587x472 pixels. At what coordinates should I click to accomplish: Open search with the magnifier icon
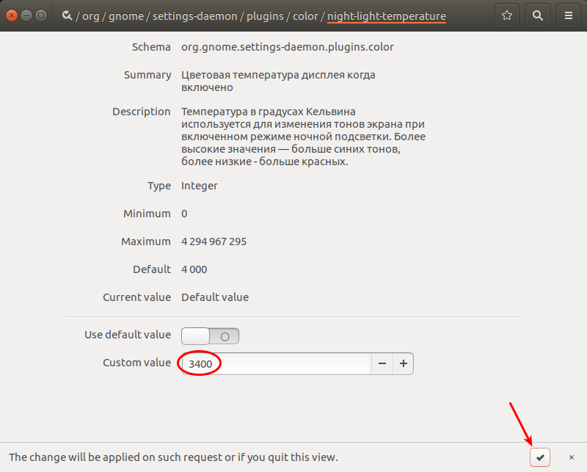538,15
